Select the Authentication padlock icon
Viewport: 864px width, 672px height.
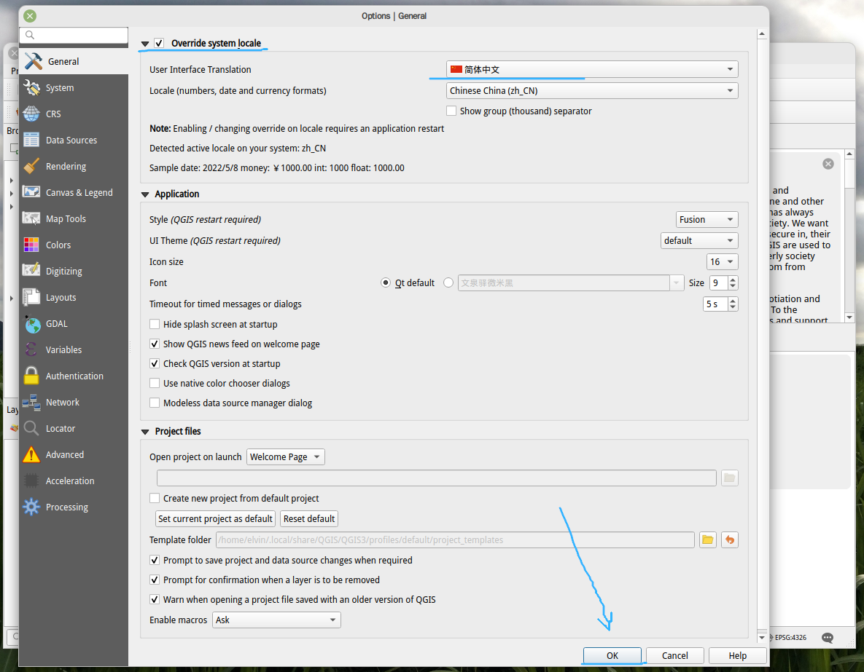[x=31, y=376]
